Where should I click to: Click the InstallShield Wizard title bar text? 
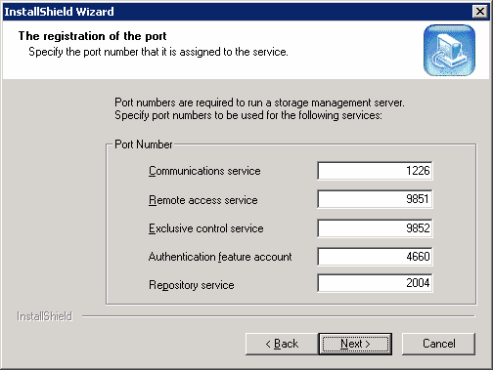pyautogui.click(x=59, y=12)
